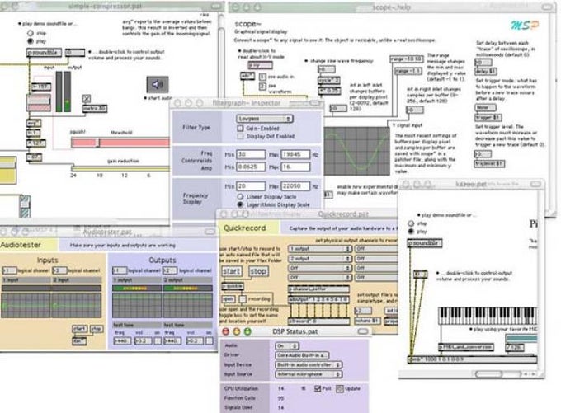561x413 pixels.
Task: Click the 2 see waveform message box
Action: (x=262, y=87)
